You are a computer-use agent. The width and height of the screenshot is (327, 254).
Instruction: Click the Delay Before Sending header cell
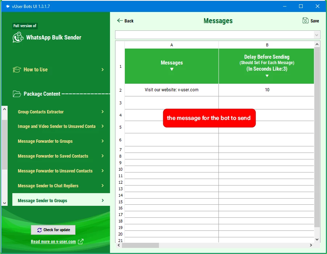point(266,66)
